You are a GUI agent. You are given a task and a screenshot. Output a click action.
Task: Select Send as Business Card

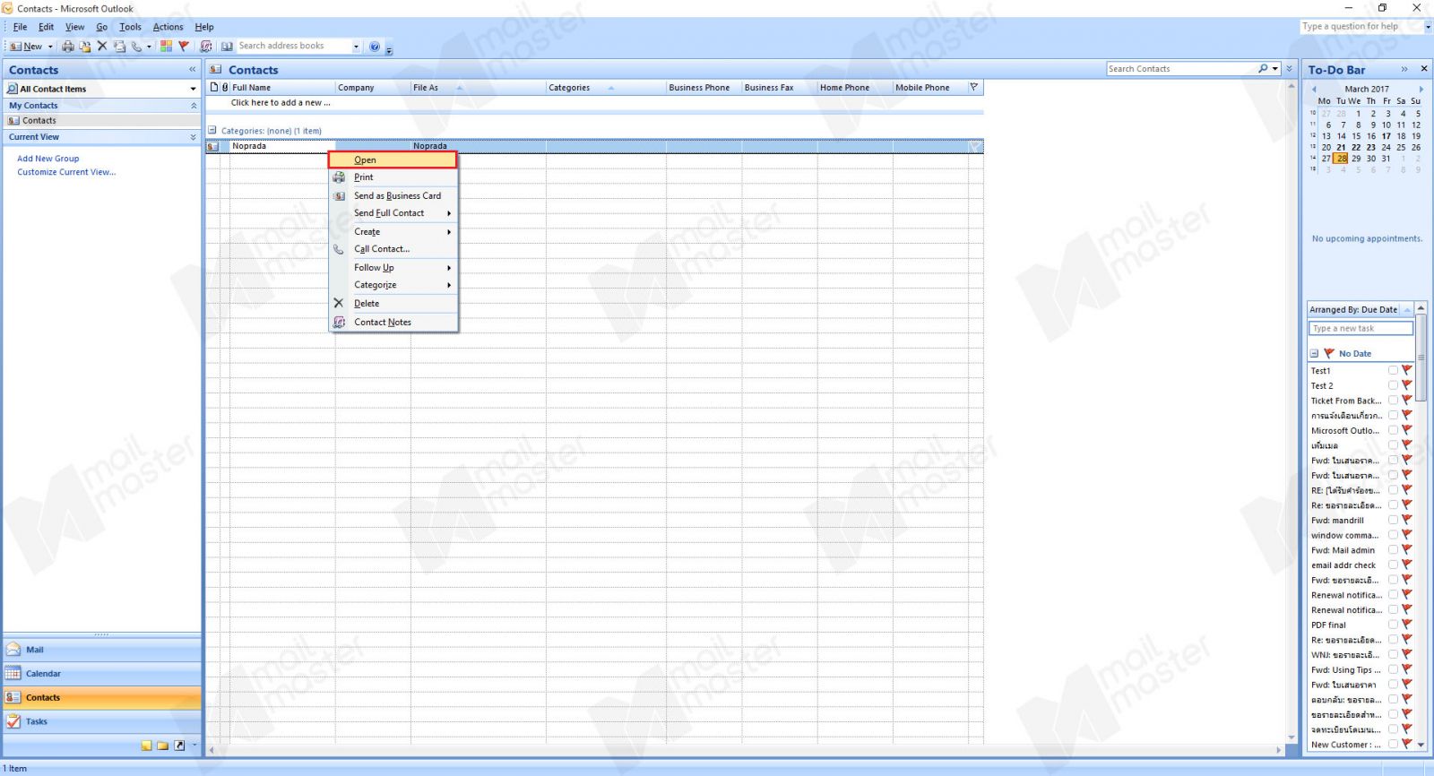393,195
